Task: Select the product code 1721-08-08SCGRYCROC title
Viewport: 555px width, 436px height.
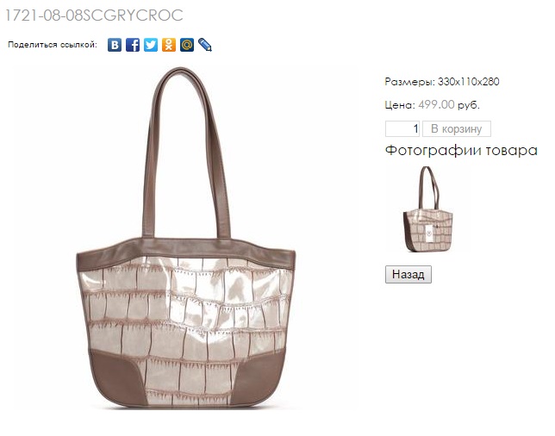Action: pos(94,16)
